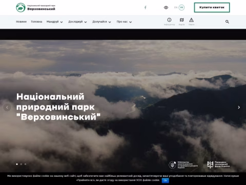Open the Долучайся menu
This screenshot has height=185, width=246.
[x=99, y=22]
